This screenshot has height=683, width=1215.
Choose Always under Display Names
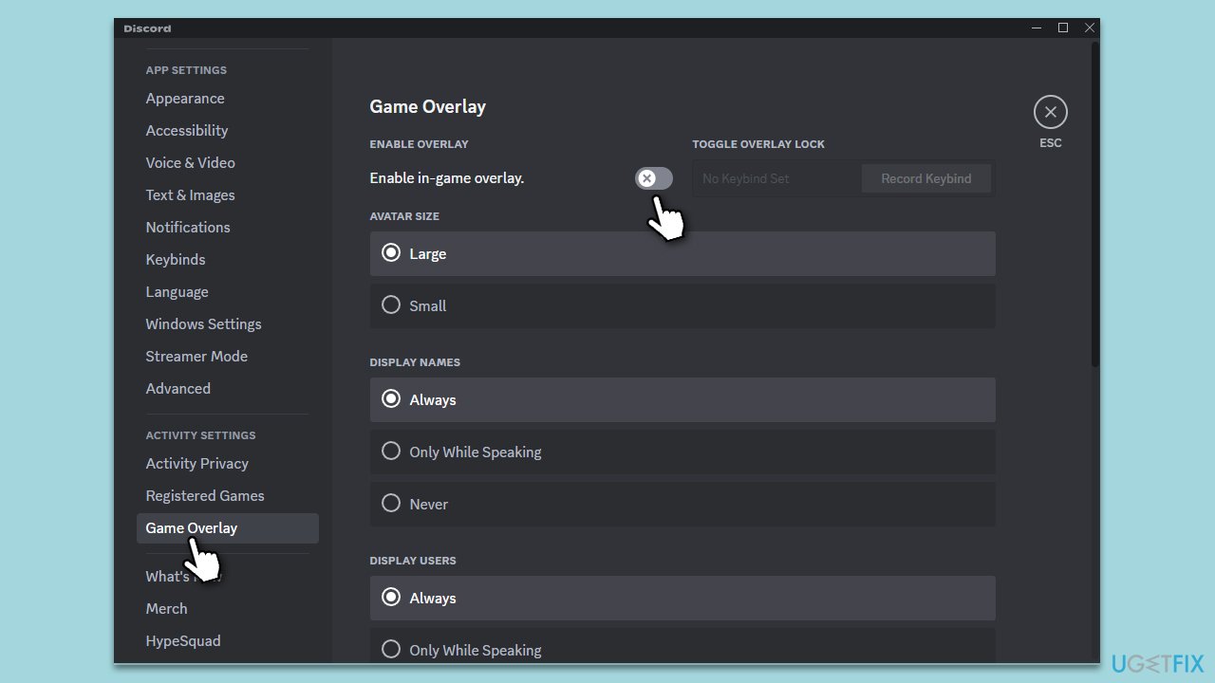[x=682, y=399]
